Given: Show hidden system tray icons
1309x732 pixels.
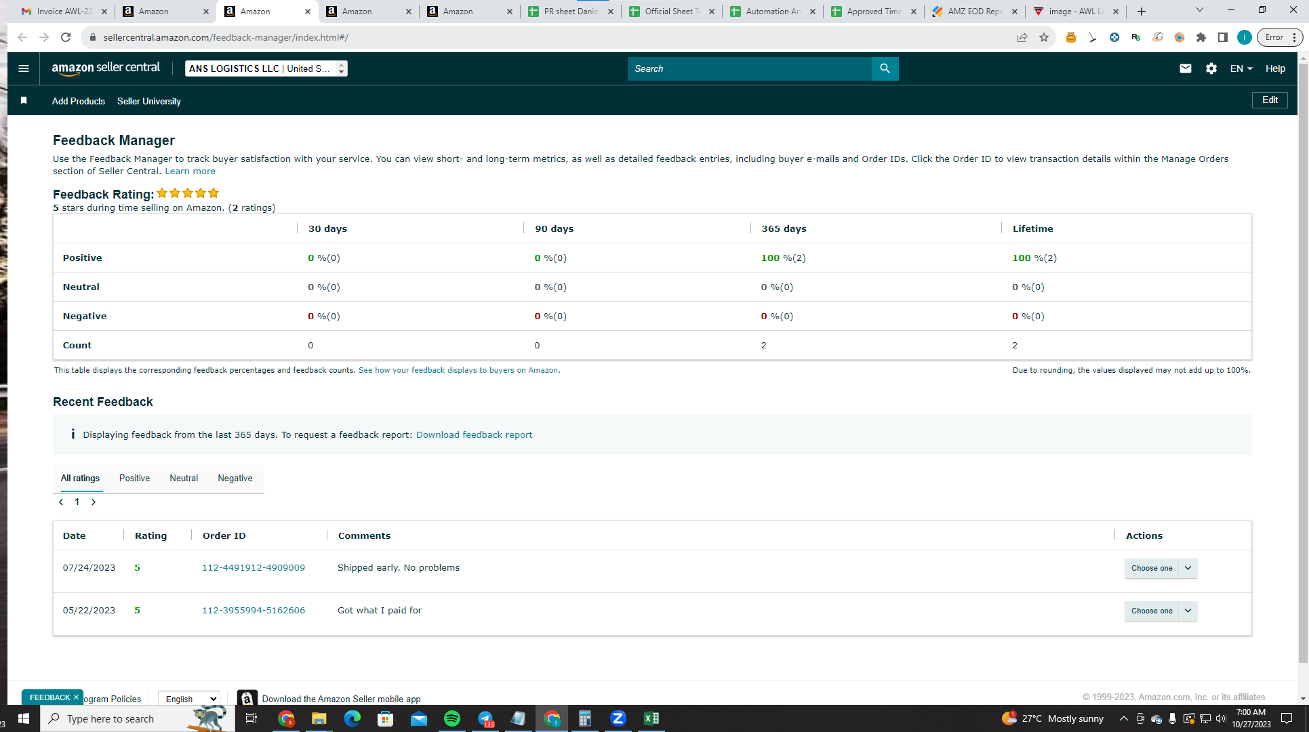Looking at the screenshot, I should pyautogui.click(x=1123, y=718).
